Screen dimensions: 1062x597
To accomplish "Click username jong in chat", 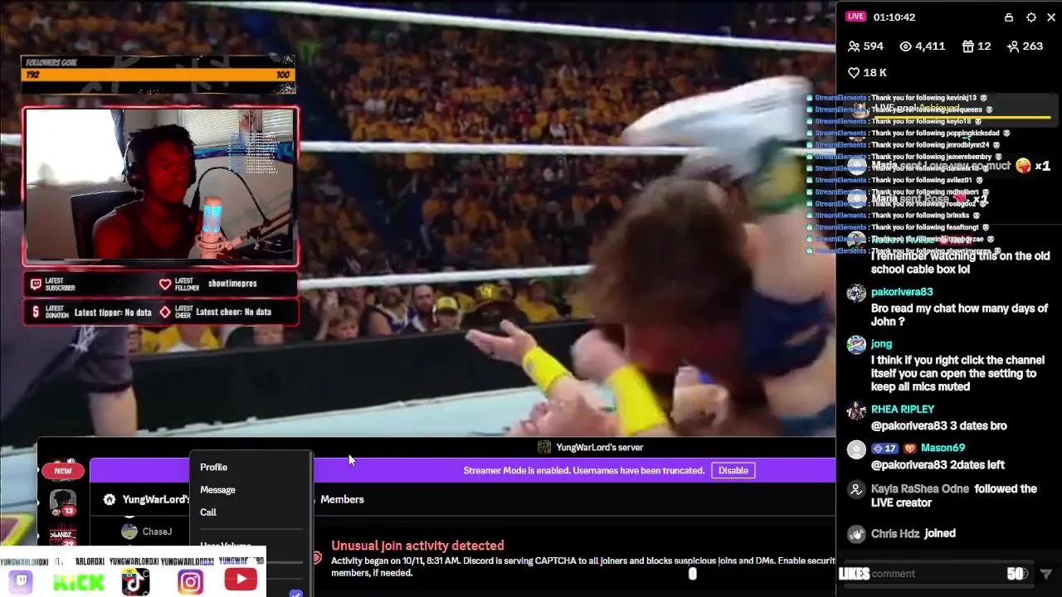I will coord(881,344).
